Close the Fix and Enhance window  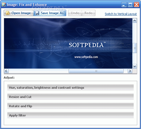pyautogui.click(x=136, y=5)
